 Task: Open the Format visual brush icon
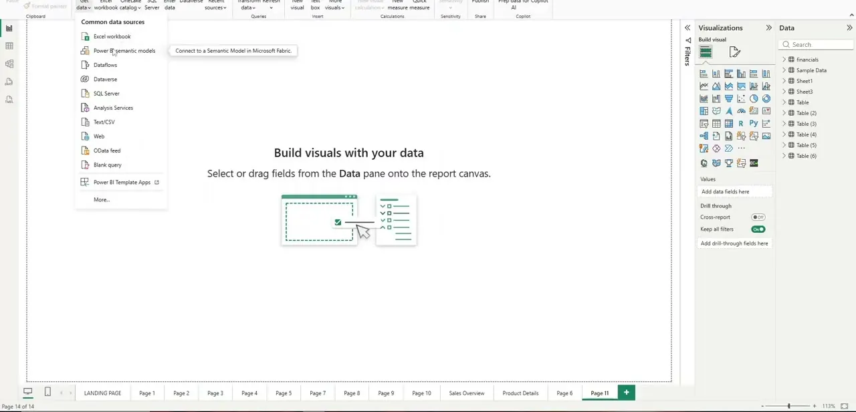734,52
